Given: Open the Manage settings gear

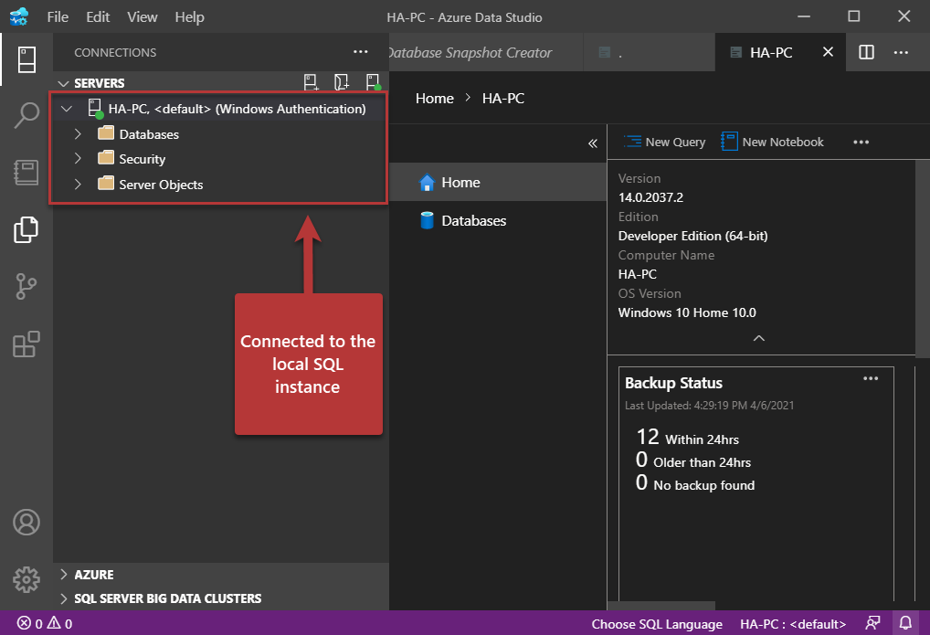Looking at the screenshot, I should 26,578.
